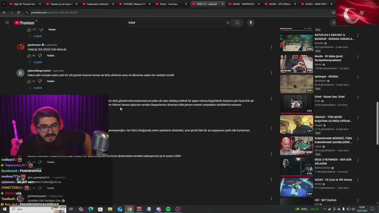Open @BeratBingol-jo6xb channel name link
This screenshot has width=379, height=213.
coord(39,71)
